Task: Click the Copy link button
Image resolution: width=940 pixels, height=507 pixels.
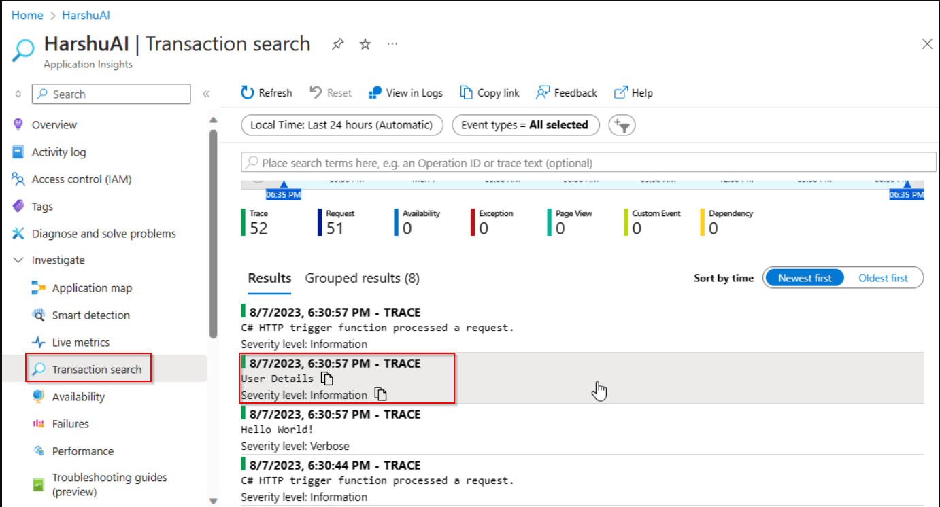Action: tap(490, 93)
